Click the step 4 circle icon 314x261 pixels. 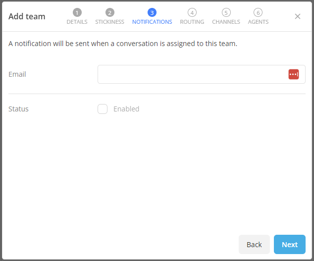click(192, 12)
